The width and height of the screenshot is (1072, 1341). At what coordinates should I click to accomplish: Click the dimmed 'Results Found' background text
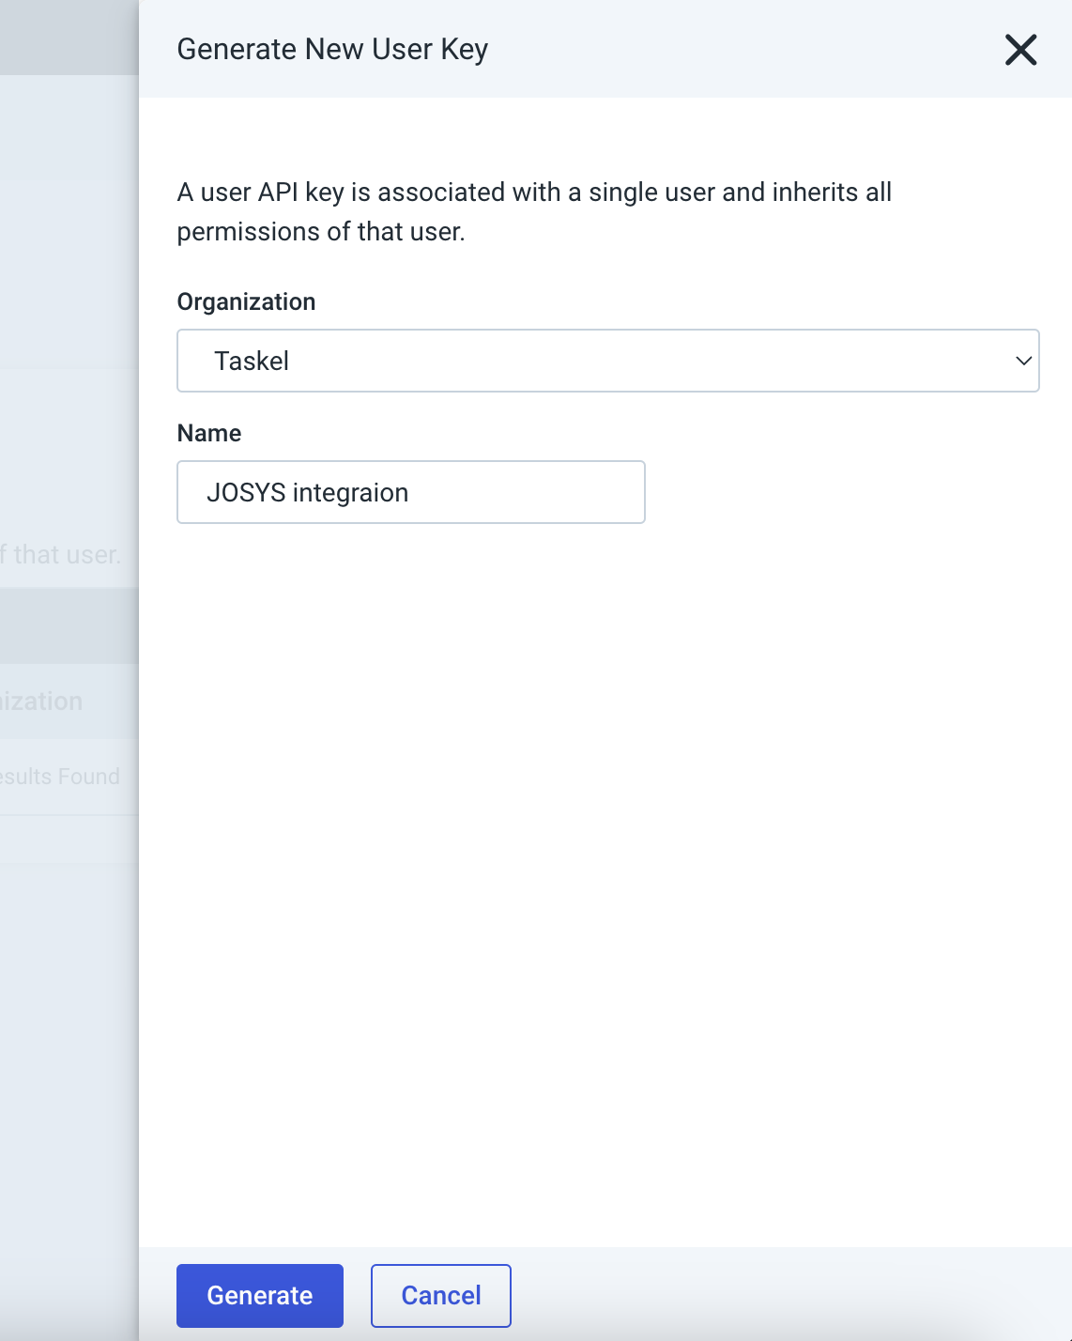pos(60,777)
